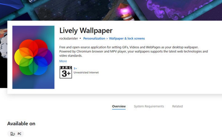Open the Wallpaper & lock screens link
Viewport: 222px width, 139px height.
[x=127, y=38]
